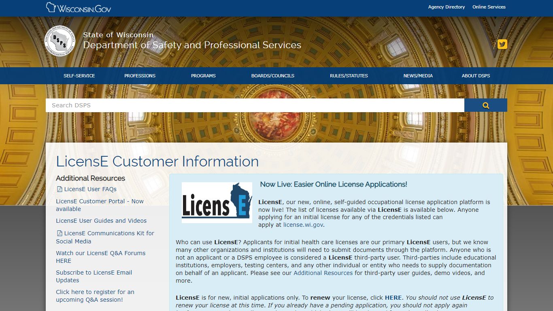Open the DSPS Twitter icon

tap(502, 44)
